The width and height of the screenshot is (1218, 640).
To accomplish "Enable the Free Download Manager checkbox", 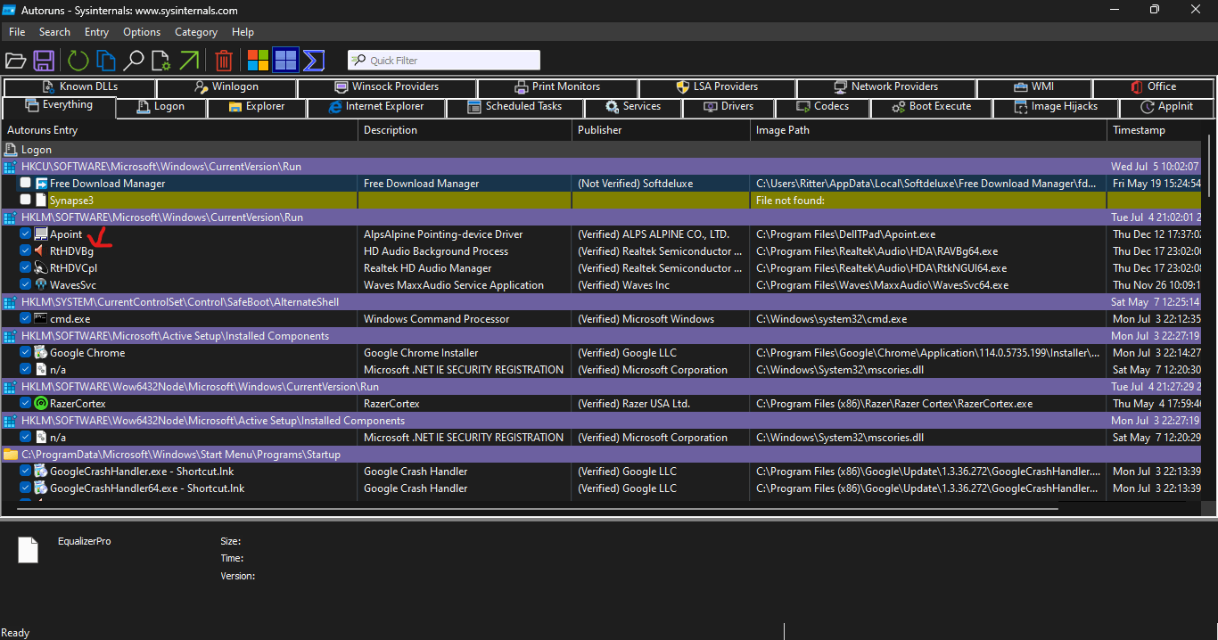I will click(x=26, y=184).
